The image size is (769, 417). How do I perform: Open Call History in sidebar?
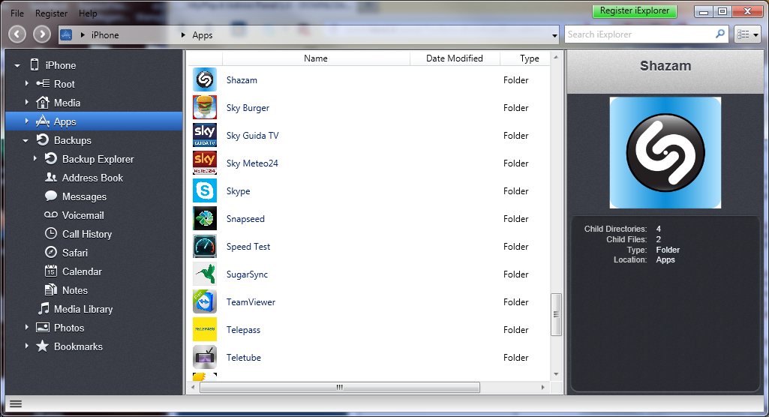[87, 234]
